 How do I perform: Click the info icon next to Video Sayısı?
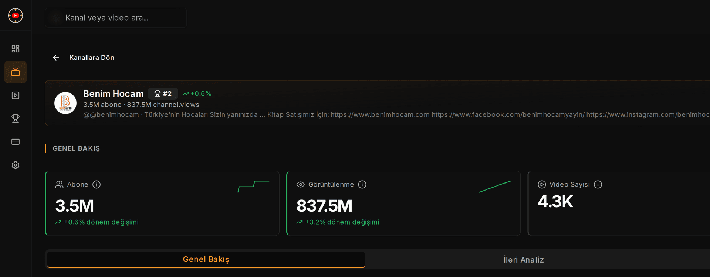click(x=598, y=184)
